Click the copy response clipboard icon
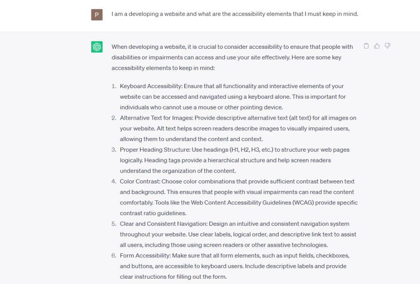Image resolution: width=420 pixels, height=284 pixels. pyautogui.click(x=366, y=46)
